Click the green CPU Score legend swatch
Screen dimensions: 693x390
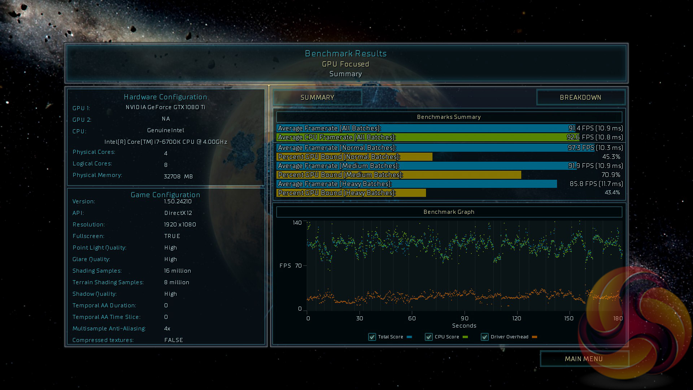point(465,337)
